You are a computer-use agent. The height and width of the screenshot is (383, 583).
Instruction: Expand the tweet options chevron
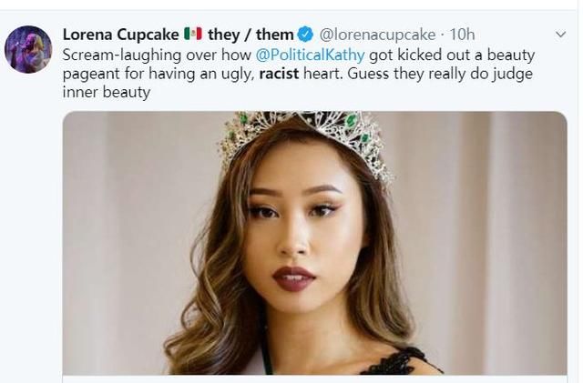pyautogui.click(x=560, y=35)
